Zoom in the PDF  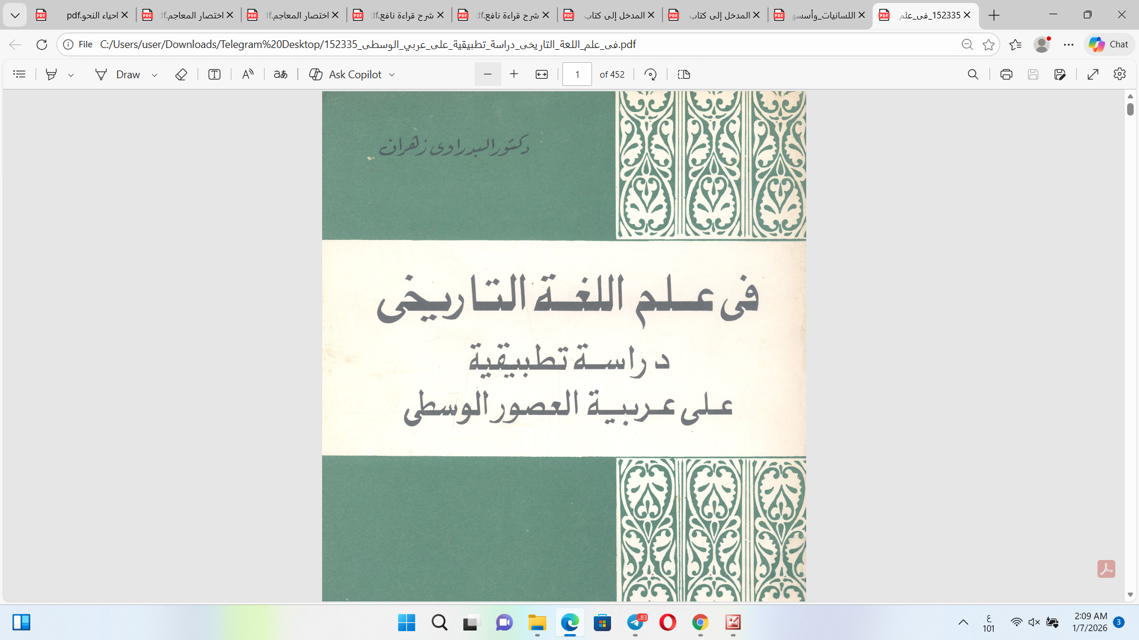[514, 74]
